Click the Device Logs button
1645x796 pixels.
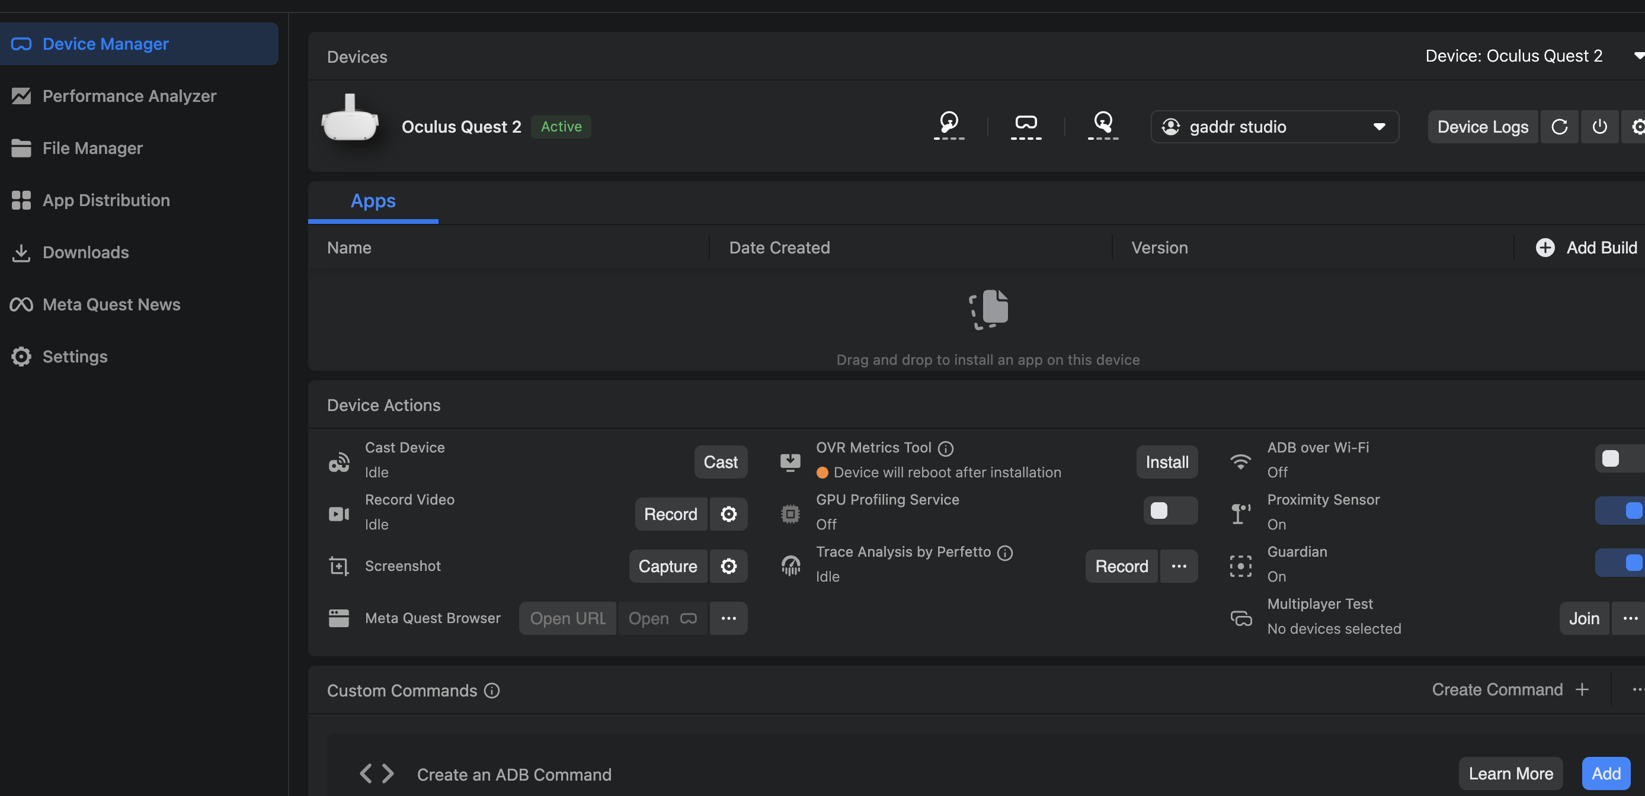coord(1482,126)
